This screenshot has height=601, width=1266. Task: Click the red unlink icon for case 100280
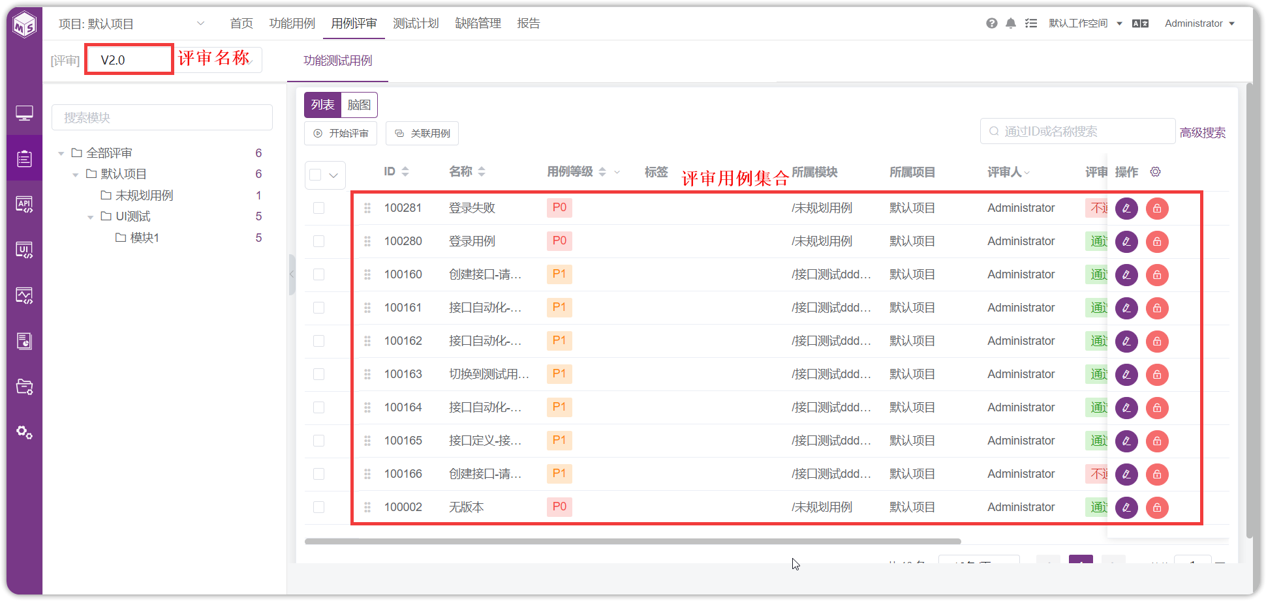coord(1157,242)
